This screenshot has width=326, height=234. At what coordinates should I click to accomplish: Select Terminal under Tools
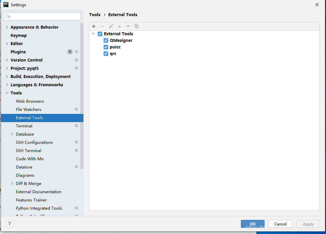click(x=24, y=126)
